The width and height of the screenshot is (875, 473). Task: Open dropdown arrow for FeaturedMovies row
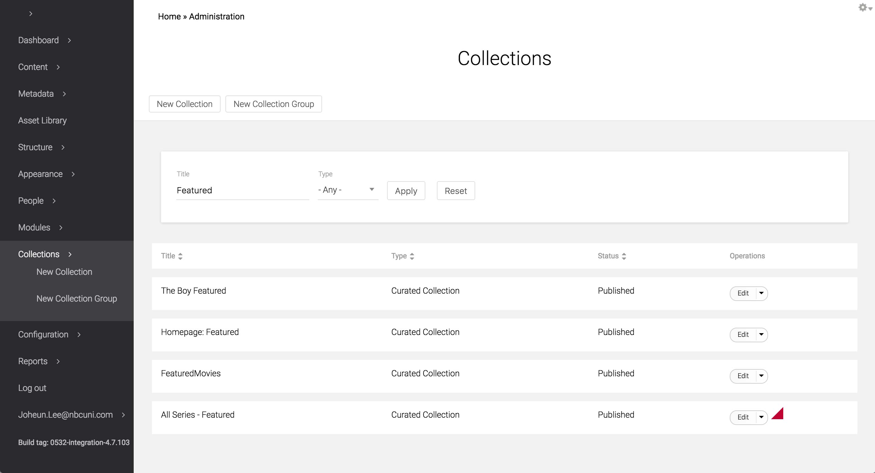(x=761, y=376)
